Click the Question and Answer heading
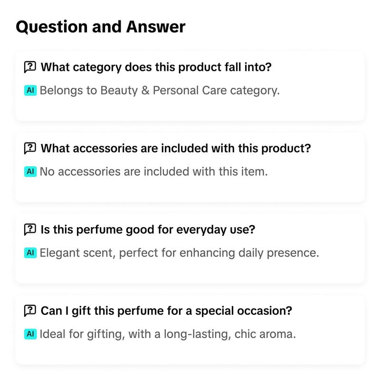Image resolution: width=380 pixels, height=380 pixels. click(101, 27)
